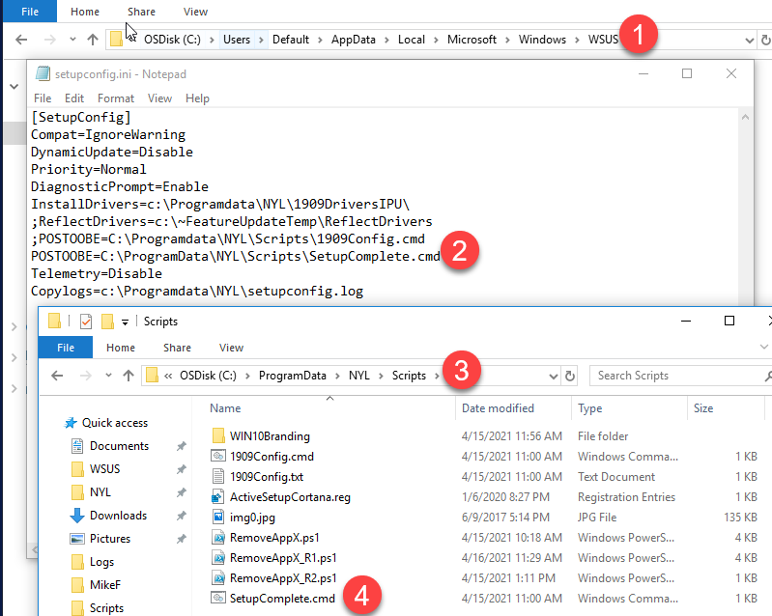Viewport: 772px width, 616px height.
Task: Open Notepad Edit menu
Action: click(x=74, y=98)
